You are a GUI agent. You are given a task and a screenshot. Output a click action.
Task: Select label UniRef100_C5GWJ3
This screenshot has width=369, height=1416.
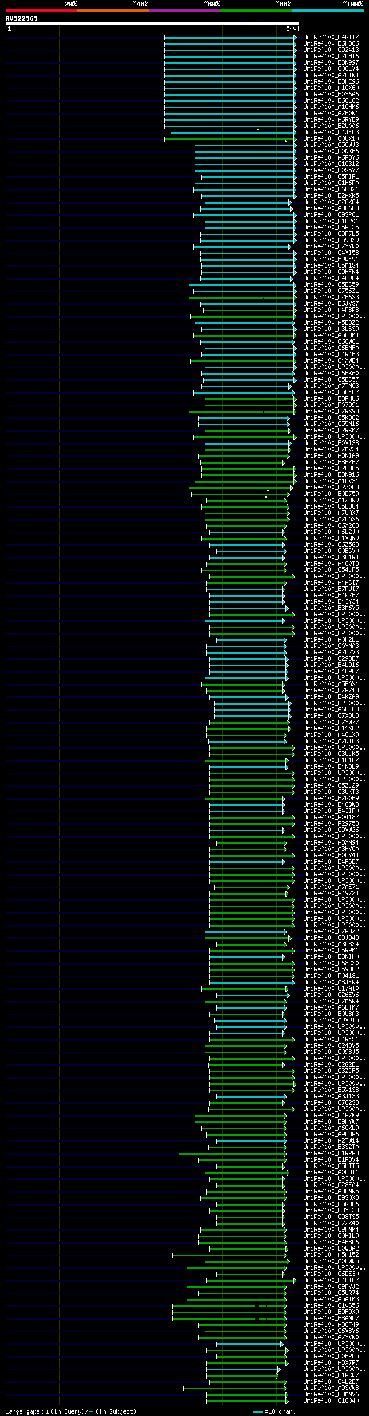[331, 145]
